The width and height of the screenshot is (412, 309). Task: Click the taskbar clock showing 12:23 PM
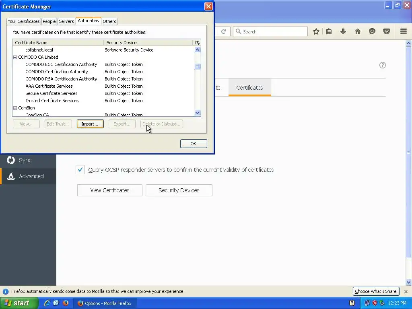[x=397, y=303]
